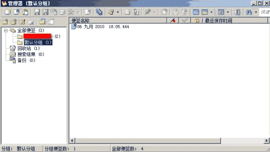Screen dimensions: 270x152
Task: Open the dropdown next to layout icons
Action: pos(212,12)
